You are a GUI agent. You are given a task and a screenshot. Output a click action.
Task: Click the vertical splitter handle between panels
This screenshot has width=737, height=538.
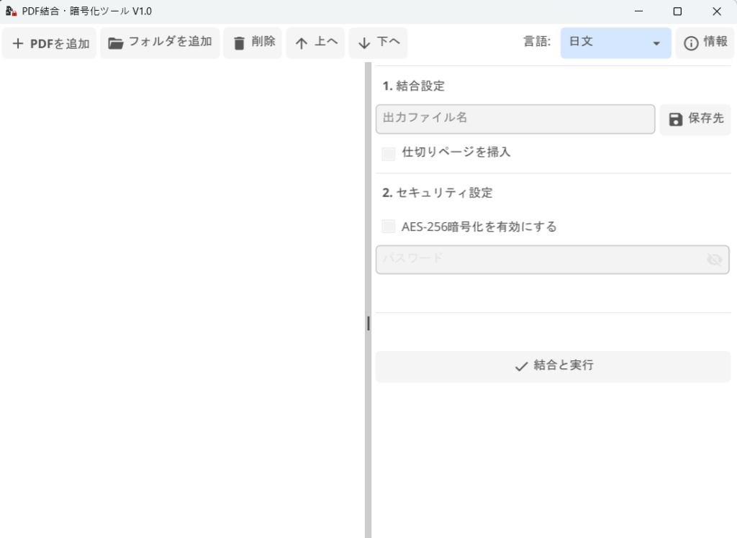click(x=368, y=324)
